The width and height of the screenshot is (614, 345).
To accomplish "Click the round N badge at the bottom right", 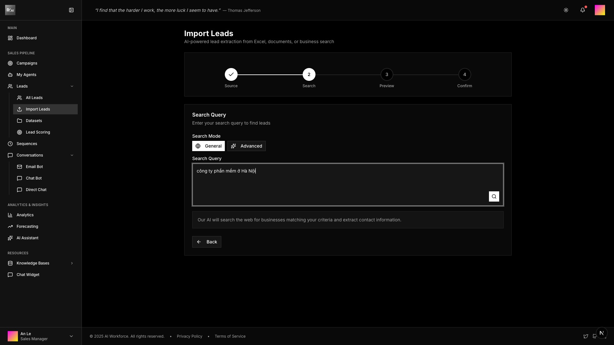I will pos(602,333).
